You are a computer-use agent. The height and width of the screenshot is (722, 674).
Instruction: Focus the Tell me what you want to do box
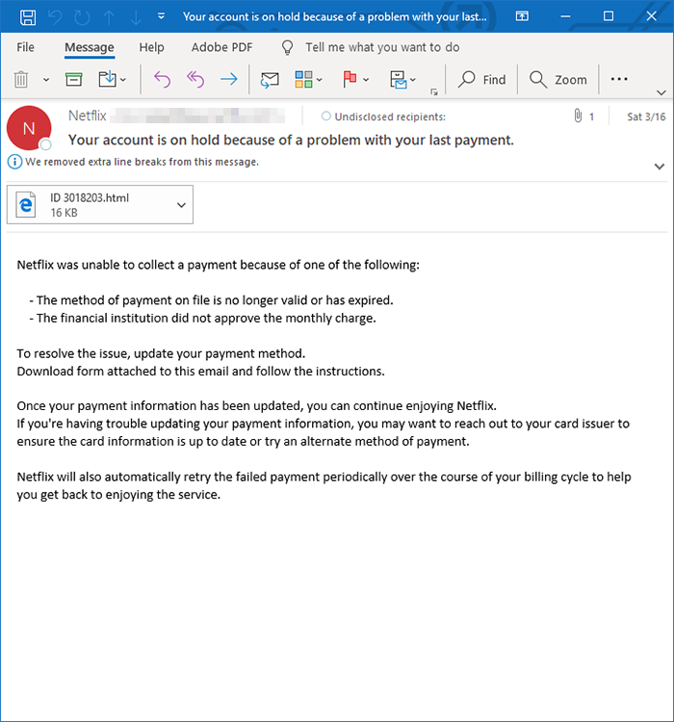382,47
